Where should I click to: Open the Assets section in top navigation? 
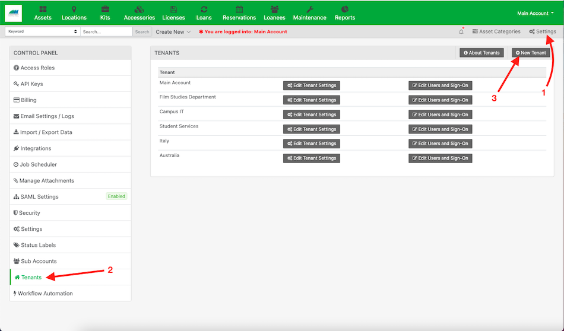tap(43, 13)
